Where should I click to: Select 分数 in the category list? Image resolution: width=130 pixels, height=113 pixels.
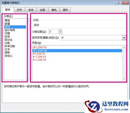(15, 43)
